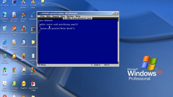
Task: Click the 'public static void main' line
Action: coord(59,25)
